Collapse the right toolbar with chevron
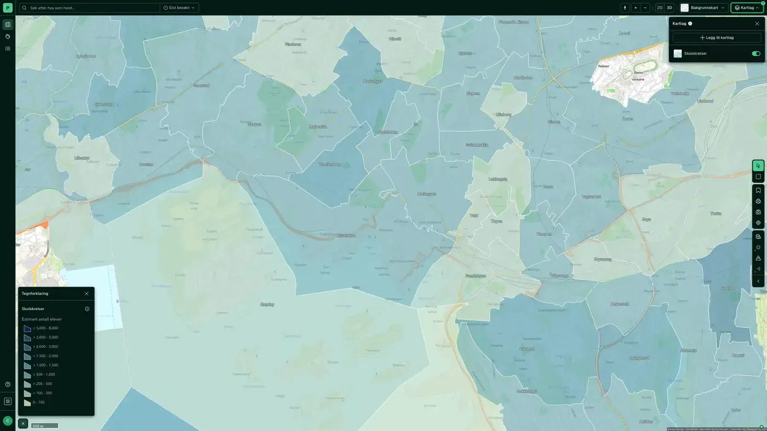 (758, 281)
